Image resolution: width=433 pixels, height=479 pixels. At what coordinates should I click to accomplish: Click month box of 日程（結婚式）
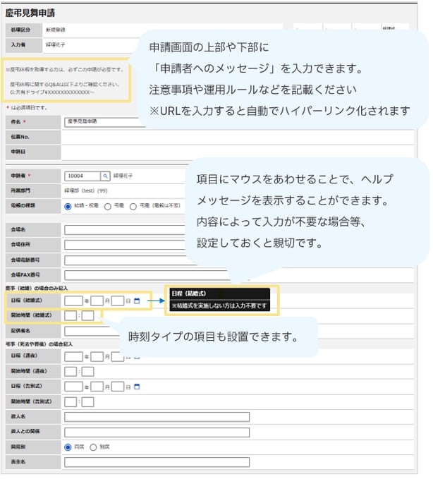coord(97,301)
